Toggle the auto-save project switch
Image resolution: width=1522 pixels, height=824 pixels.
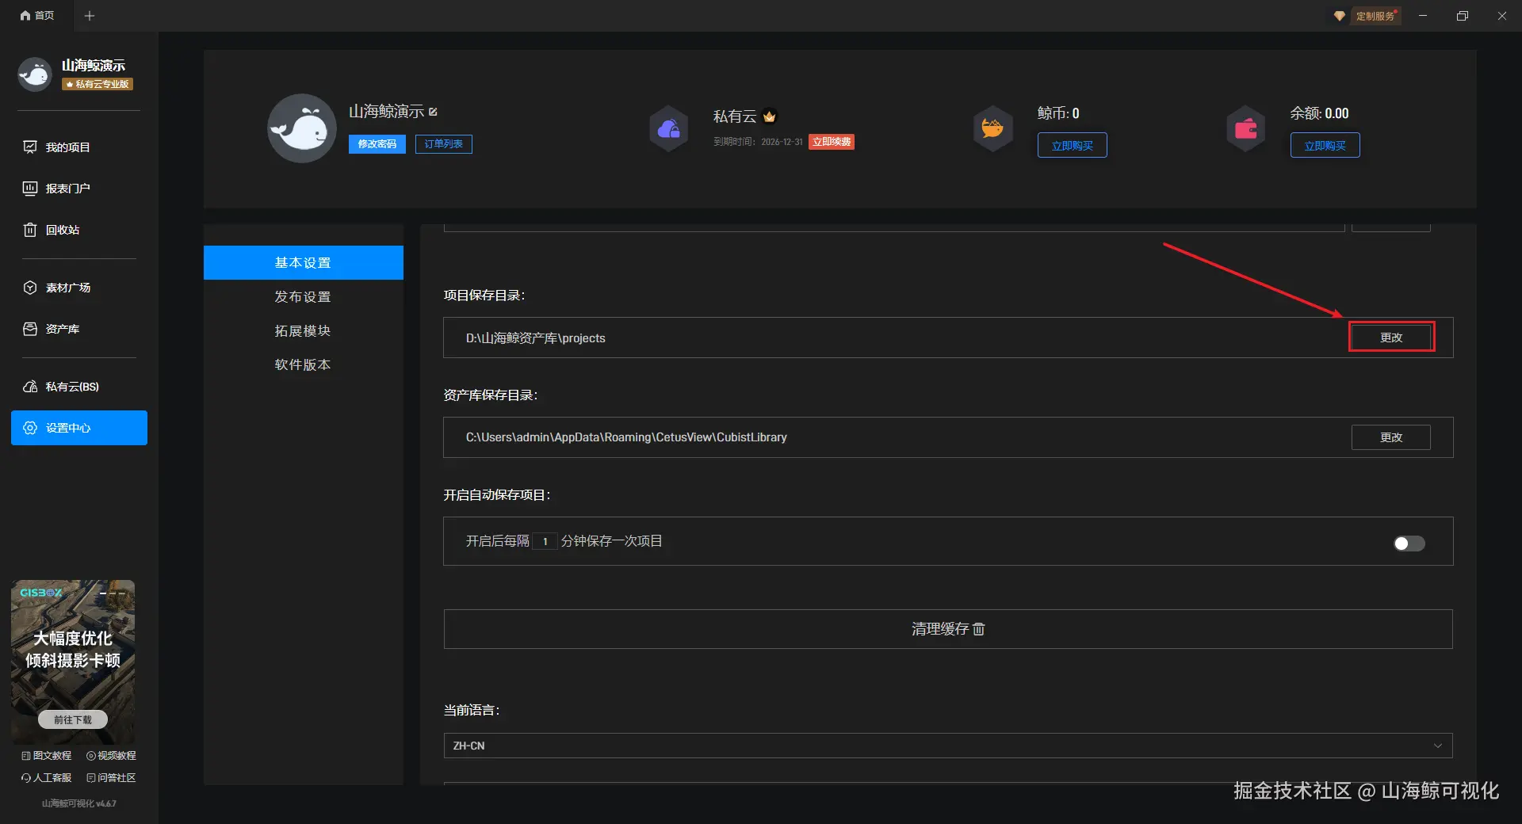pyautogui.click(x=1409, y=544)
